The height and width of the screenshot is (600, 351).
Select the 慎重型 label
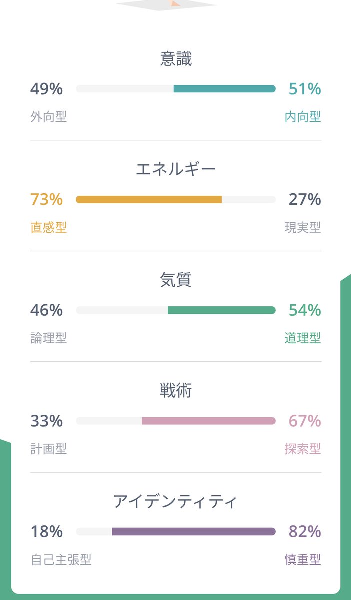click(302, 560)
